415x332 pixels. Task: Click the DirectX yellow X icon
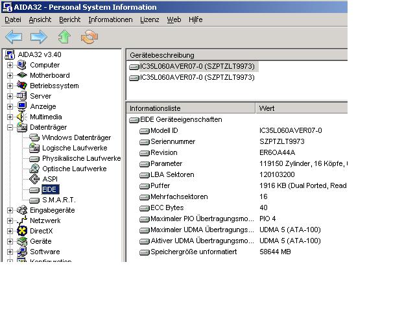21,231
